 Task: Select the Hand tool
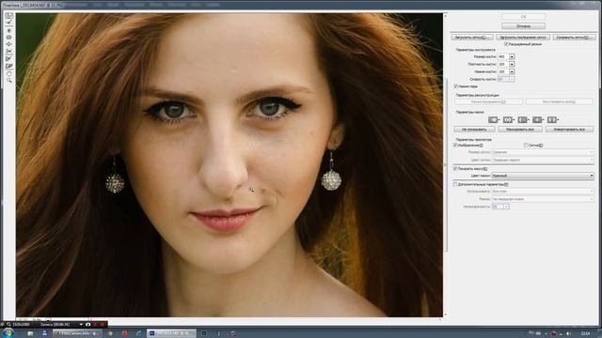click(8, 73)
